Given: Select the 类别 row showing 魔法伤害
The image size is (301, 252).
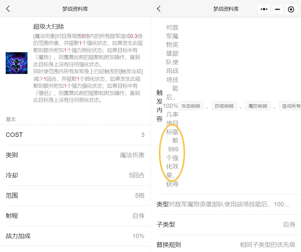Looking at the screenshot, I should point(75,155).
